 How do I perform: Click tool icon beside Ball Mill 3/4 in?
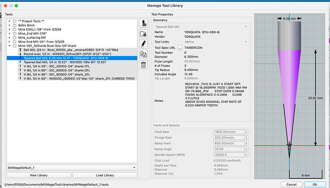[x=21, y=50]
